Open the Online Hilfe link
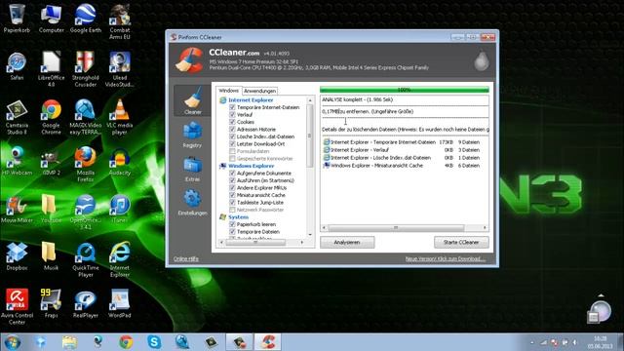624x351 pixels. coord(186,259)
